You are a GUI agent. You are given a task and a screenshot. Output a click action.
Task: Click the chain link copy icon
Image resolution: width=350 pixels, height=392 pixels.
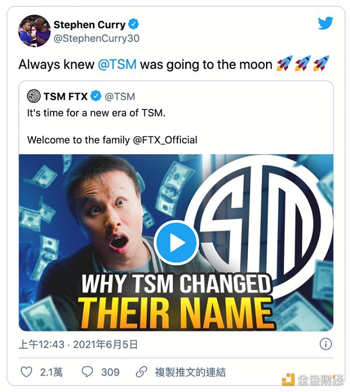pos(141,372)
